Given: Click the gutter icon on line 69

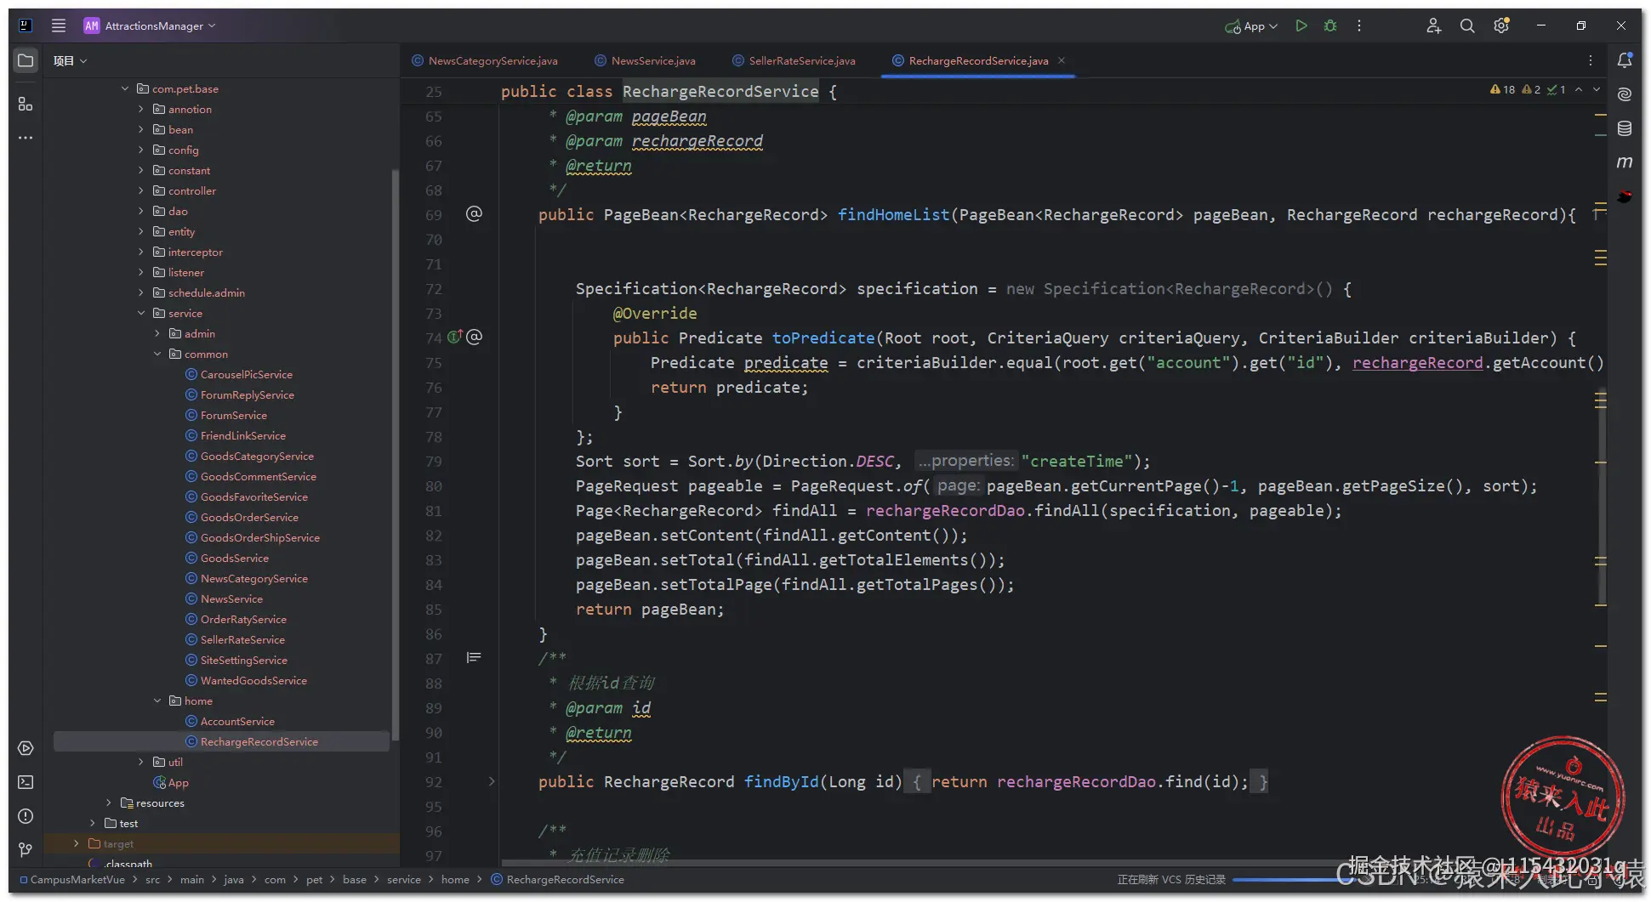Looking at the screenshot, I should tap(474, 214).
